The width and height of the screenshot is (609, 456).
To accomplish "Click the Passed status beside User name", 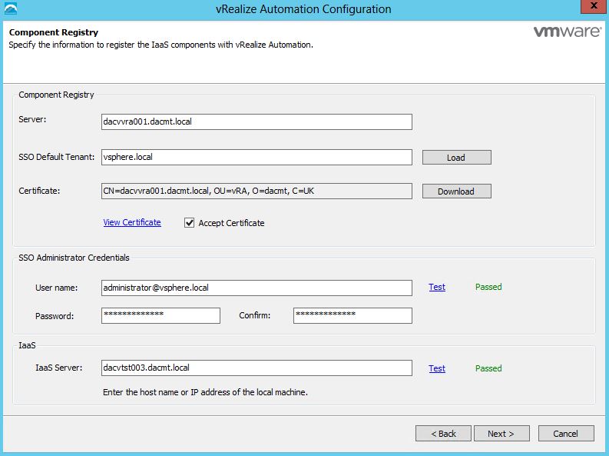I will [488, 287].
